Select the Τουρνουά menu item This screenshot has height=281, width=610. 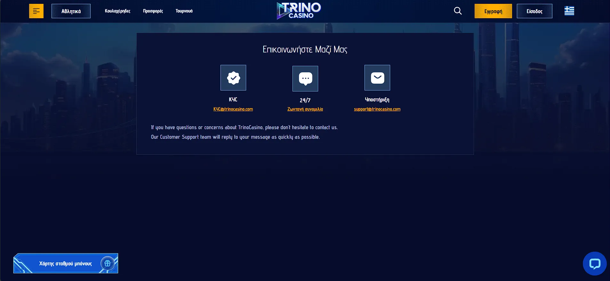(184, 11)
